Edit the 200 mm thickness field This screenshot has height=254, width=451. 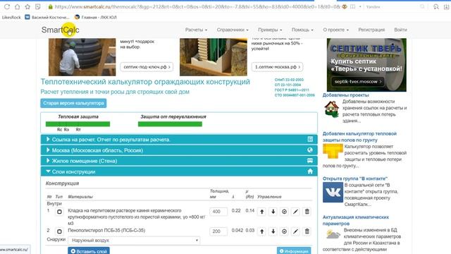pyautogui.click(x=218, y=231)
